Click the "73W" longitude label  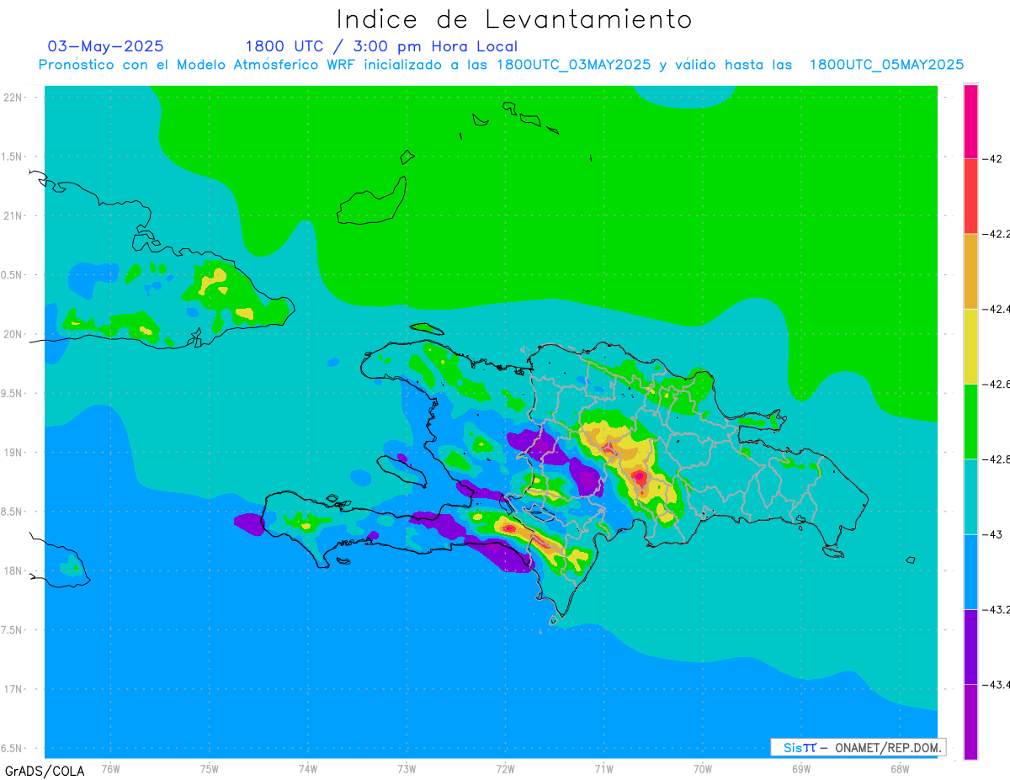407,768
